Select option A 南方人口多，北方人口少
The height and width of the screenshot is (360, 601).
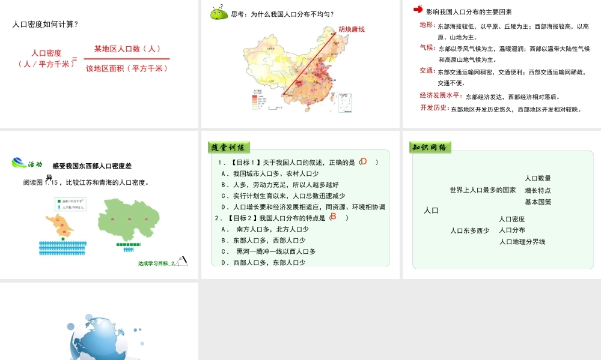pos(265,229)
